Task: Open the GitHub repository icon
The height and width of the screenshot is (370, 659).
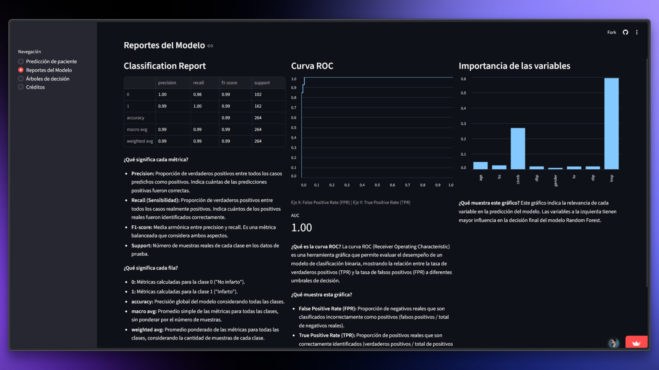Action: pos(625,32)
